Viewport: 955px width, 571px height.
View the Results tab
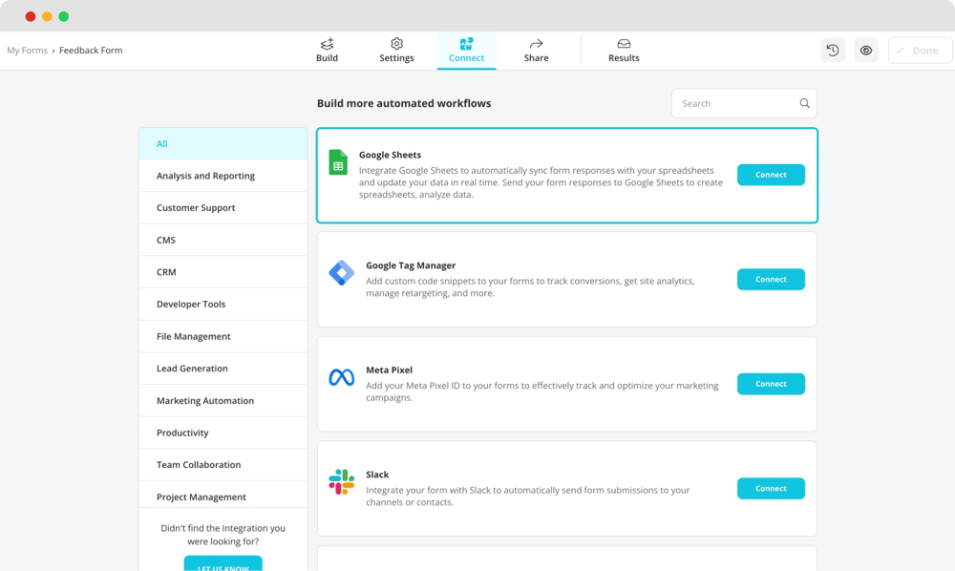pyautogui.click(x=624, y=51)
